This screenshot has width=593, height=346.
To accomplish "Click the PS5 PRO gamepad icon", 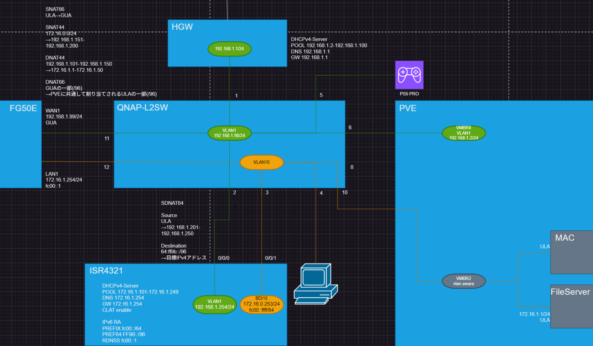I will pyautogui.click(x=409, y=75).
